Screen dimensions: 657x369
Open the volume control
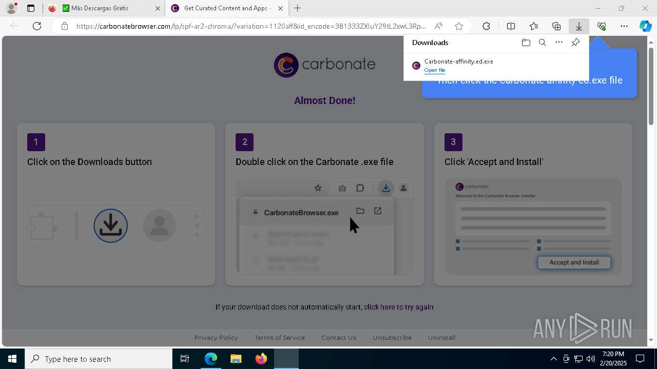coord(591,359)
